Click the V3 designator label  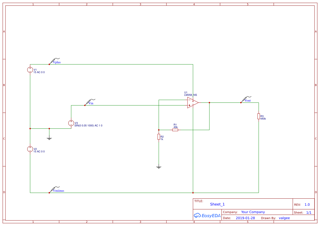[x=76, y=123]
